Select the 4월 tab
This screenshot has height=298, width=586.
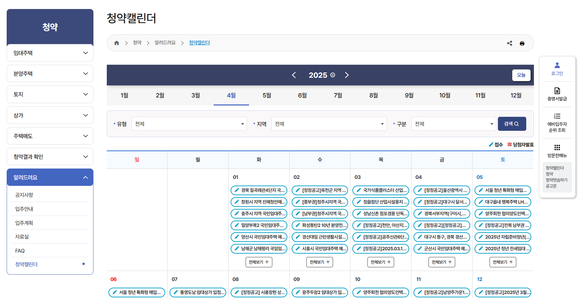[x=231, y=95]
